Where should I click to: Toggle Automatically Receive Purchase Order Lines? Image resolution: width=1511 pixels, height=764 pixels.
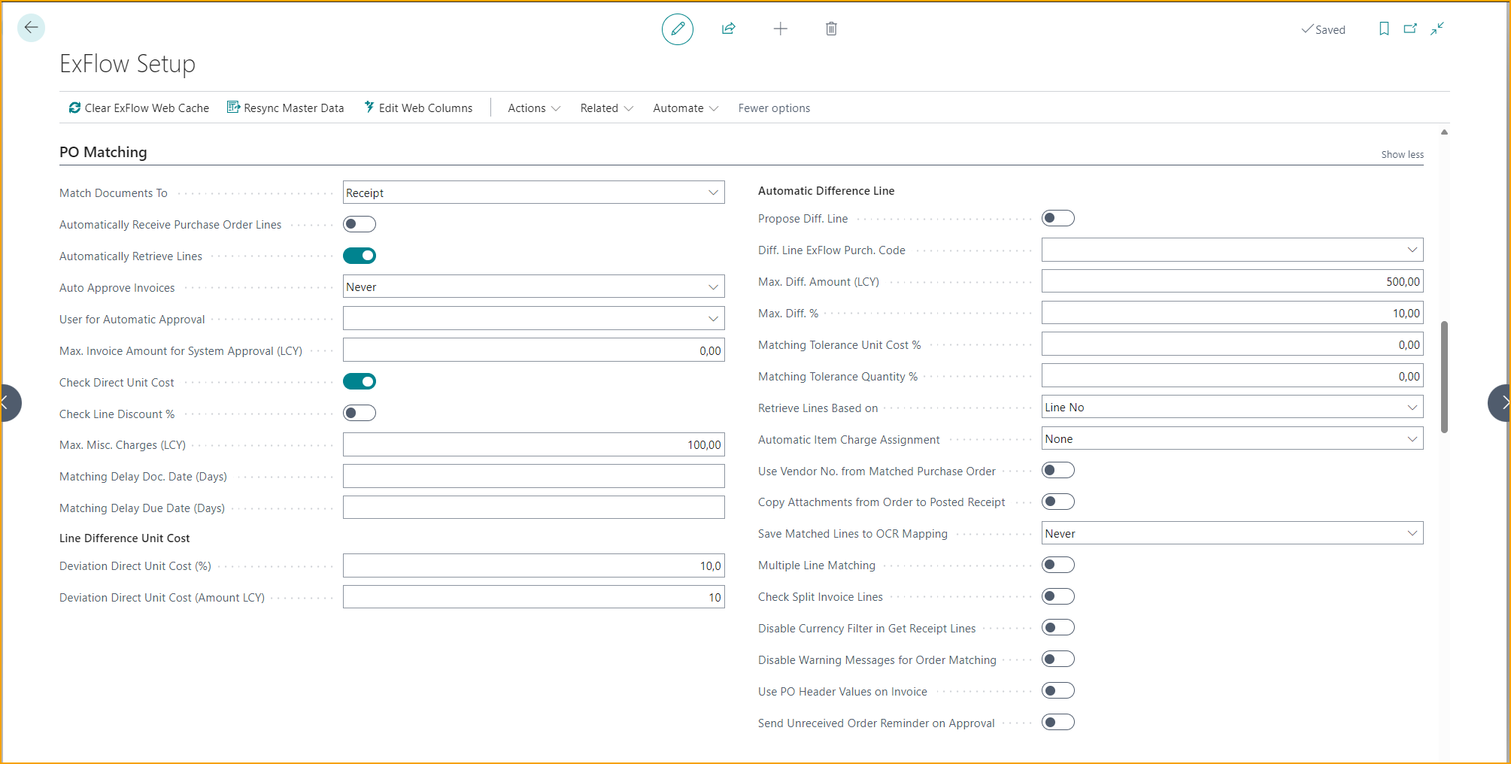360,224
